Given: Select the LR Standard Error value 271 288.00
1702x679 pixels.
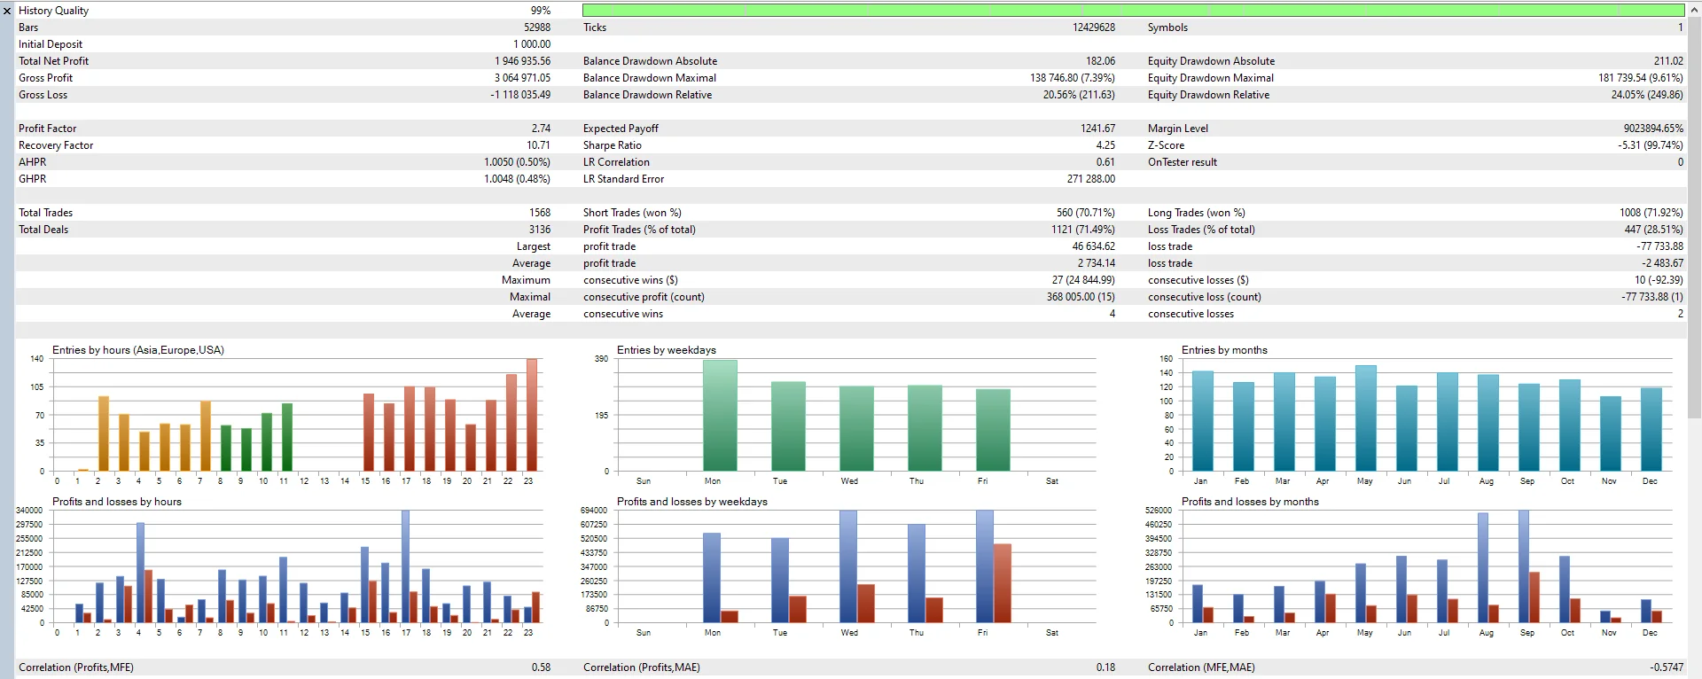Looking at the screenshot, I should (1091, 179).
